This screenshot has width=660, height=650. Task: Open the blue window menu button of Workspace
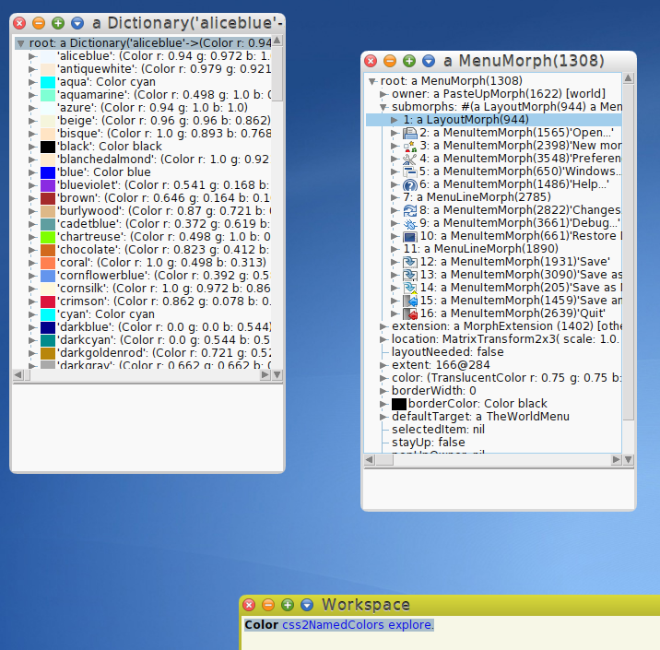click(x=307, y=605)
